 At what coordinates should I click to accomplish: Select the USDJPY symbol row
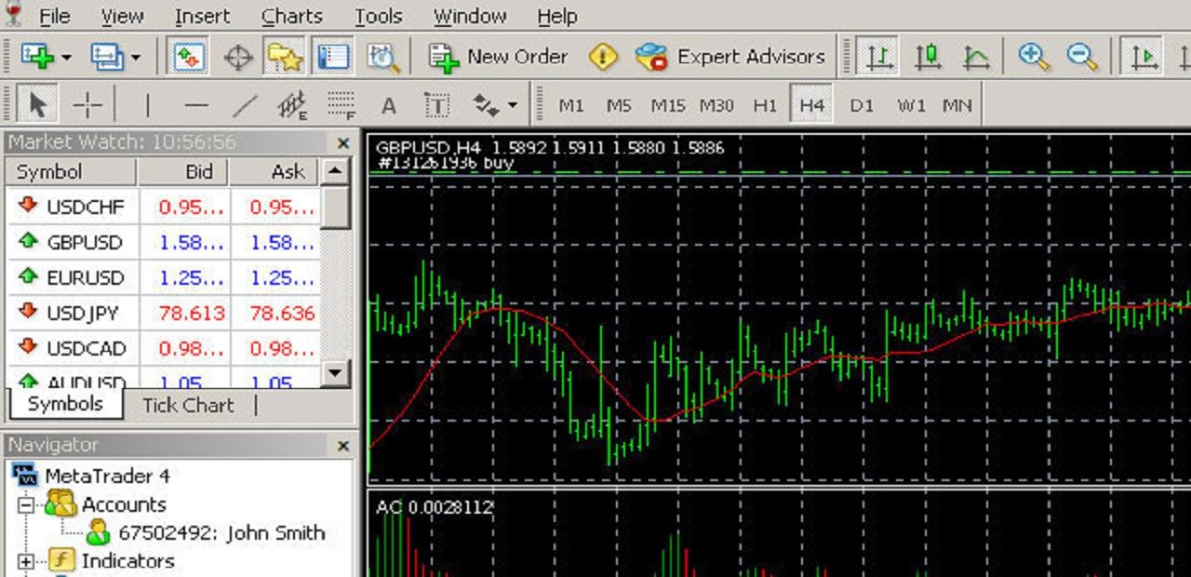coord(165,313)
